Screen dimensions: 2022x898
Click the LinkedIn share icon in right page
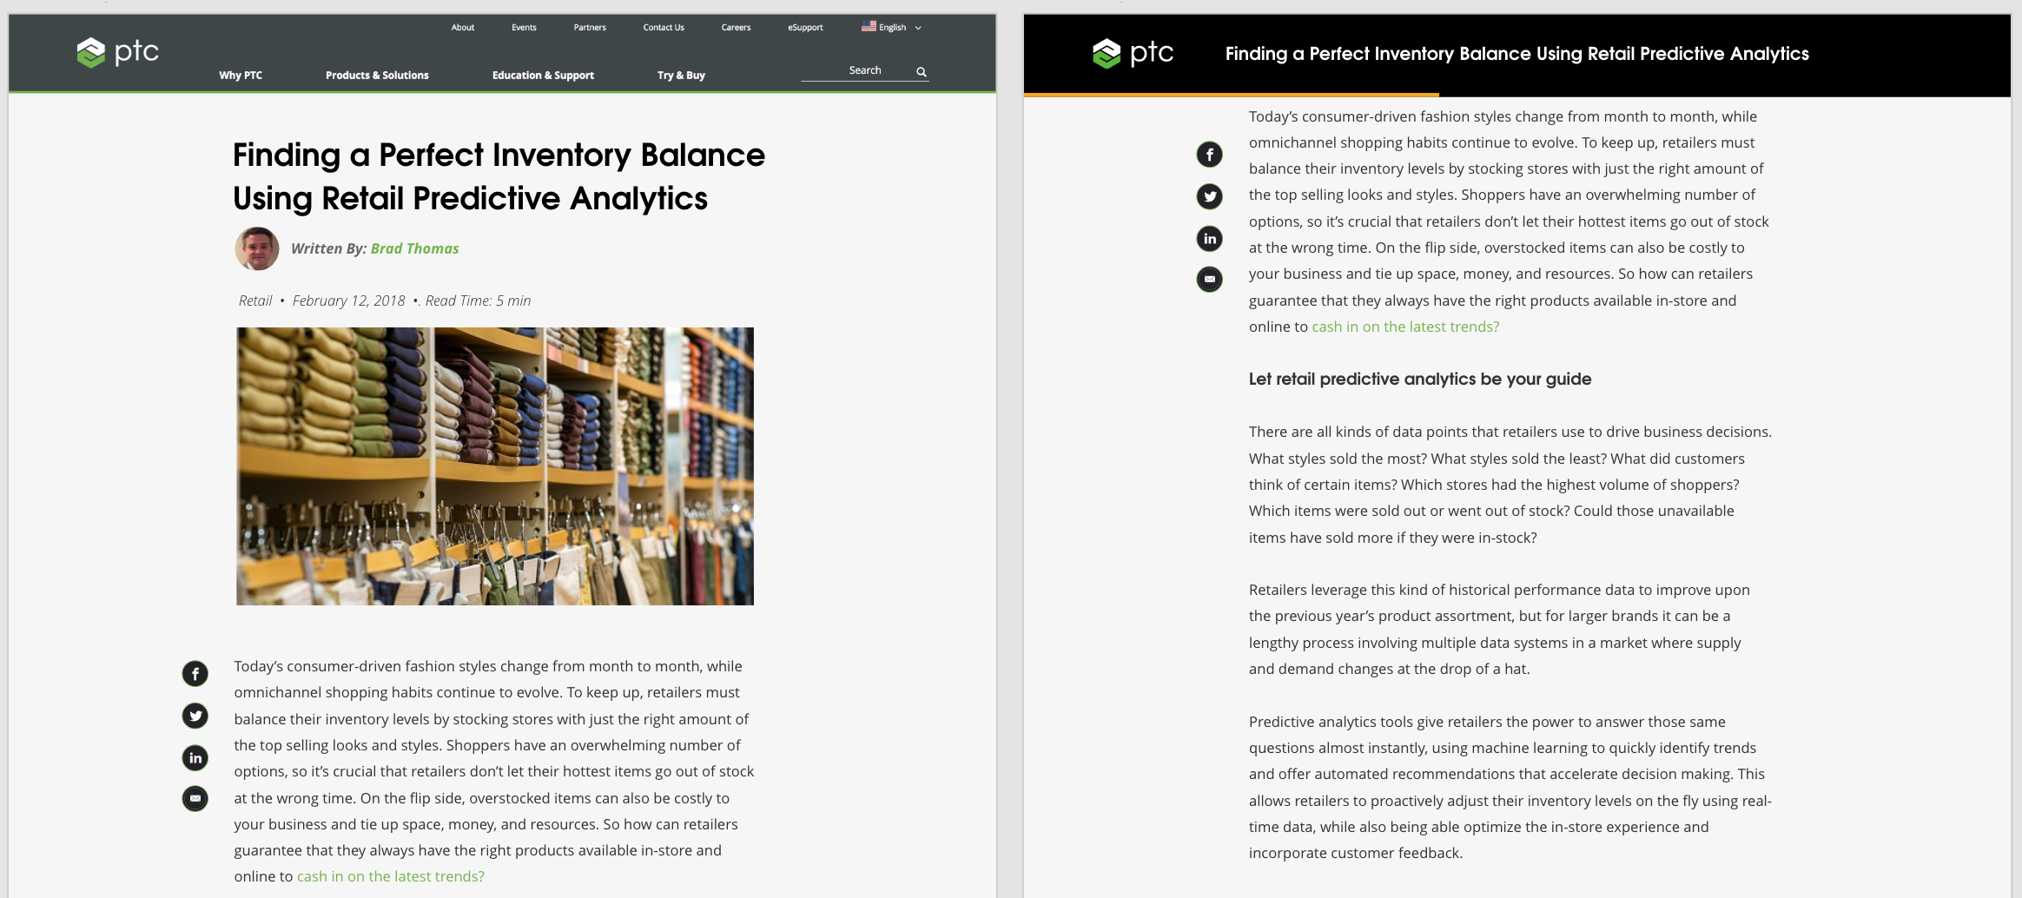[1210, 239]
